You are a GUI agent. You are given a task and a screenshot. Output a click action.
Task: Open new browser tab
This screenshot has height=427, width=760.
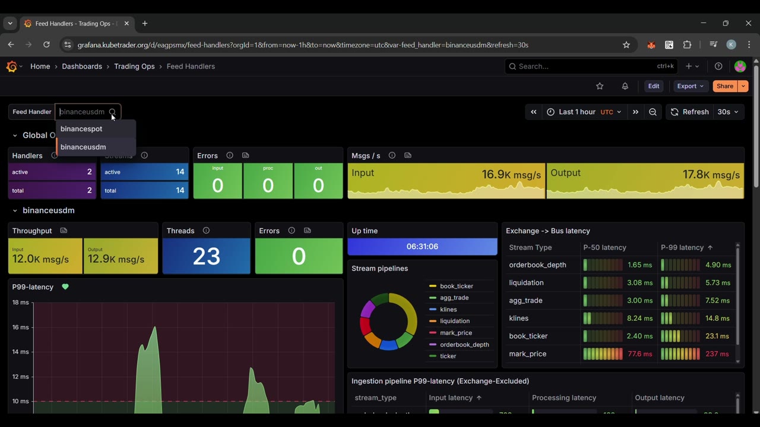pyautogui.click(x=145, y=24)
